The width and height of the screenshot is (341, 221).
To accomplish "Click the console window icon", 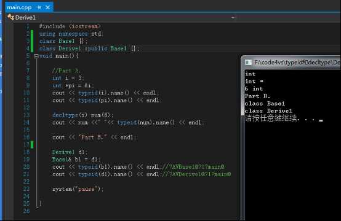I will [x=248, y=63].
